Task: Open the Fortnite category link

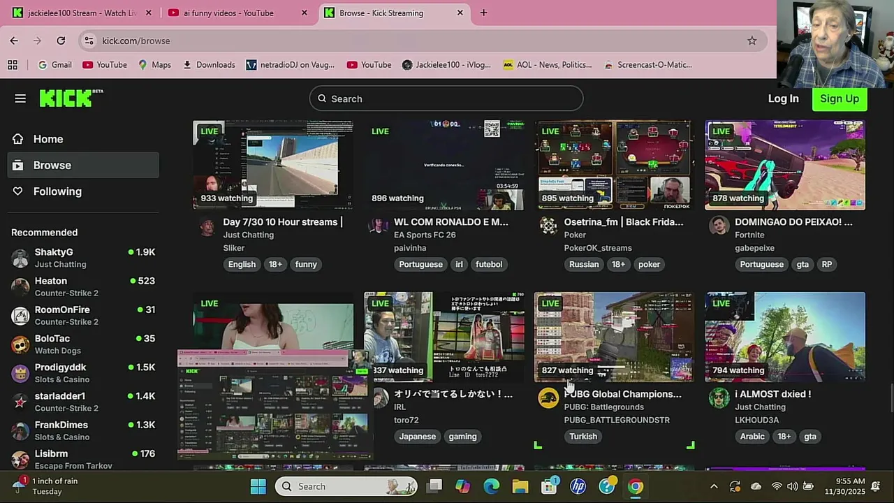Action: click(749, 235)
